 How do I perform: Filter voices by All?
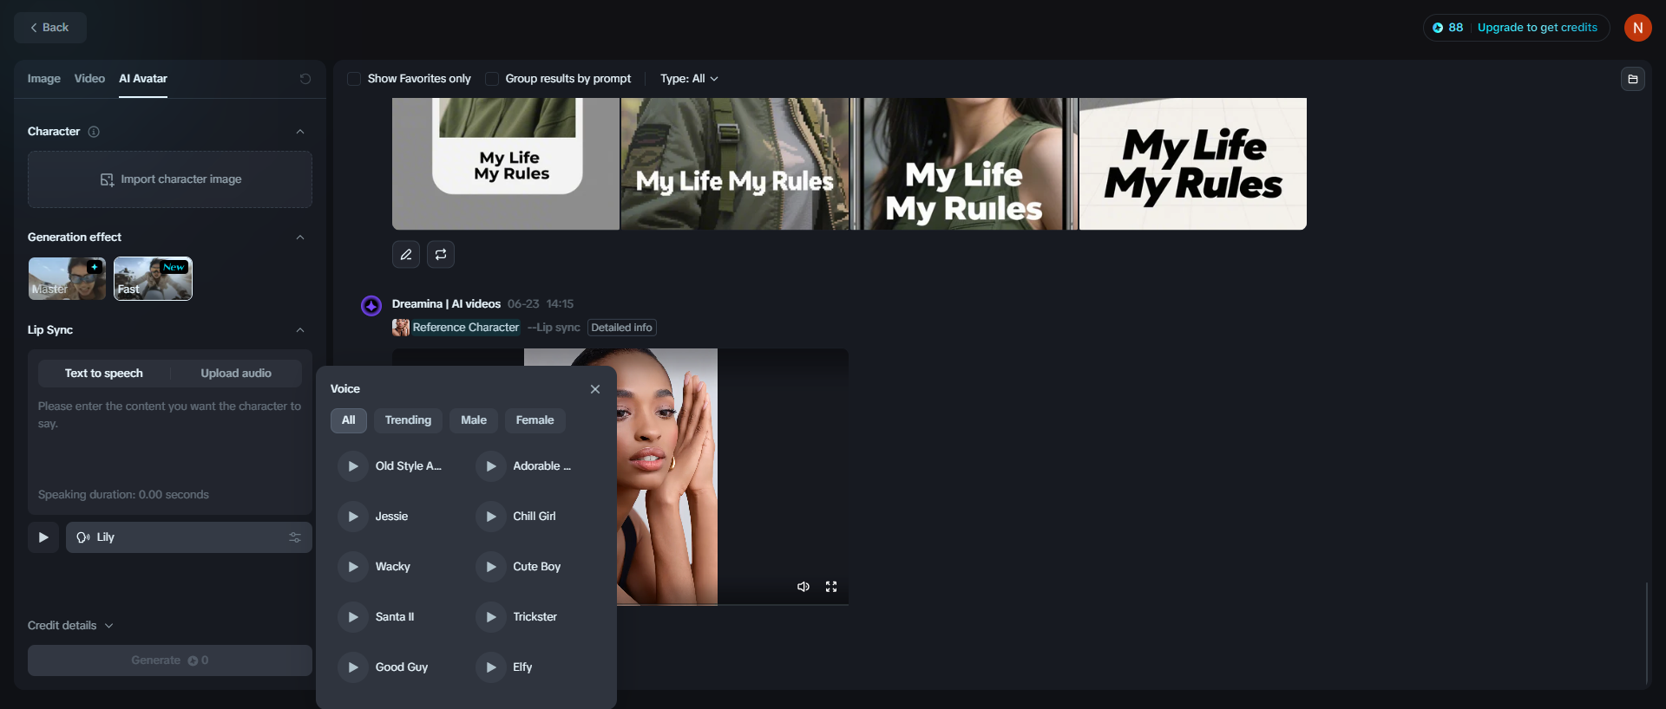click(x=349, y=420)
